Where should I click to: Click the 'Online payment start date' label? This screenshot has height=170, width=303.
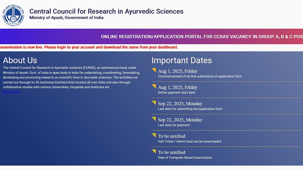point(176,92)
